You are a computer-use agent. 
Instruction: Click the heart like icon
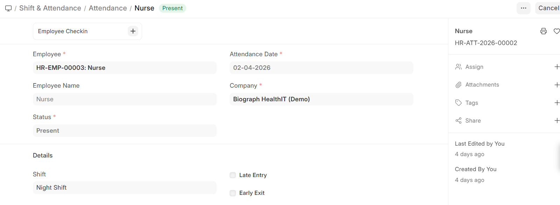pyautogui.click(x=556, y=31)
